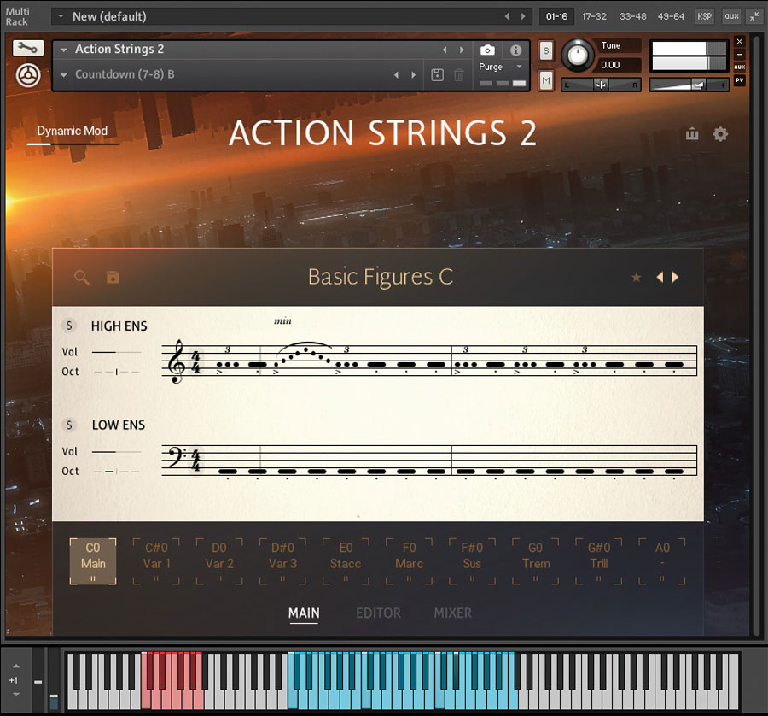Click the export icon next to the gear
Screen dimensions: 768x716
[x=692, y=134]
